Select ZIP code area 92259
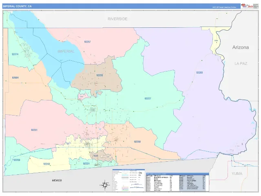Image resolution: width=261 pixels, height=196 pixels. (17, 160)
